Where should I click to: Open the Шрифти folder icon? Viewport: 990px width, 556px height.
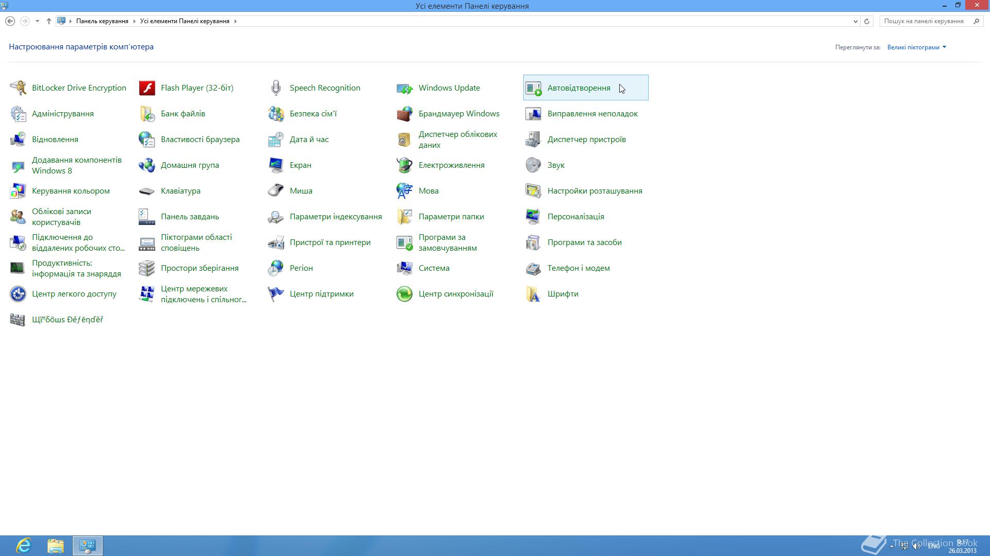click(534, 294)
